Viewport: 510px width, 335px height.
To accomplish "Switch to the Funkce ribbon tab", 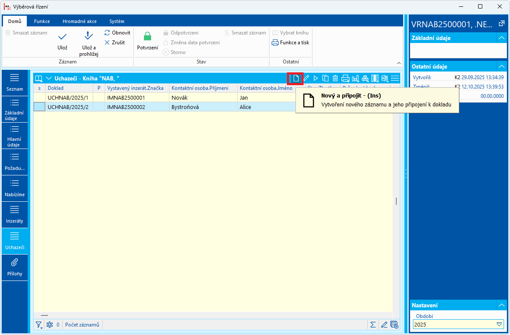I will click(42, 21).
